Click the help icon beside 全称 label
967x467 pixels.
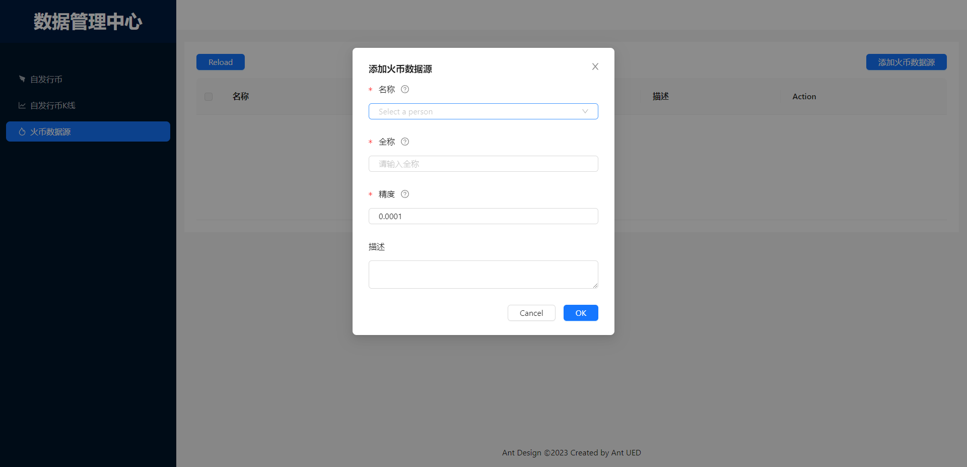coord(405,142)
